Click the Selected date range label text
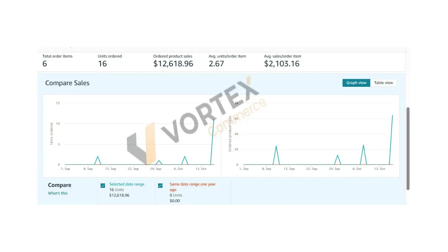The image size is (448, 252). [127, 184]
